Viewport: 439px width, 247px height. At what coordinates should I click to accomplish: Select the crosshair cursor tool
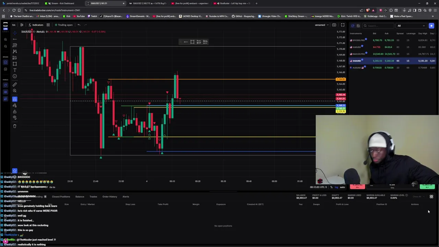click(x=15, y=33)
